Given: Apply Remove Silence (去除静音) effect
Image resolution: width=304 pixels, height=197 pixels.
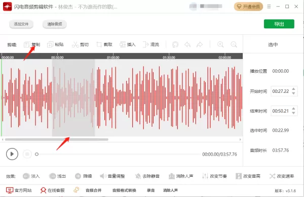Looking at the screenshot, I should (147, 176).
